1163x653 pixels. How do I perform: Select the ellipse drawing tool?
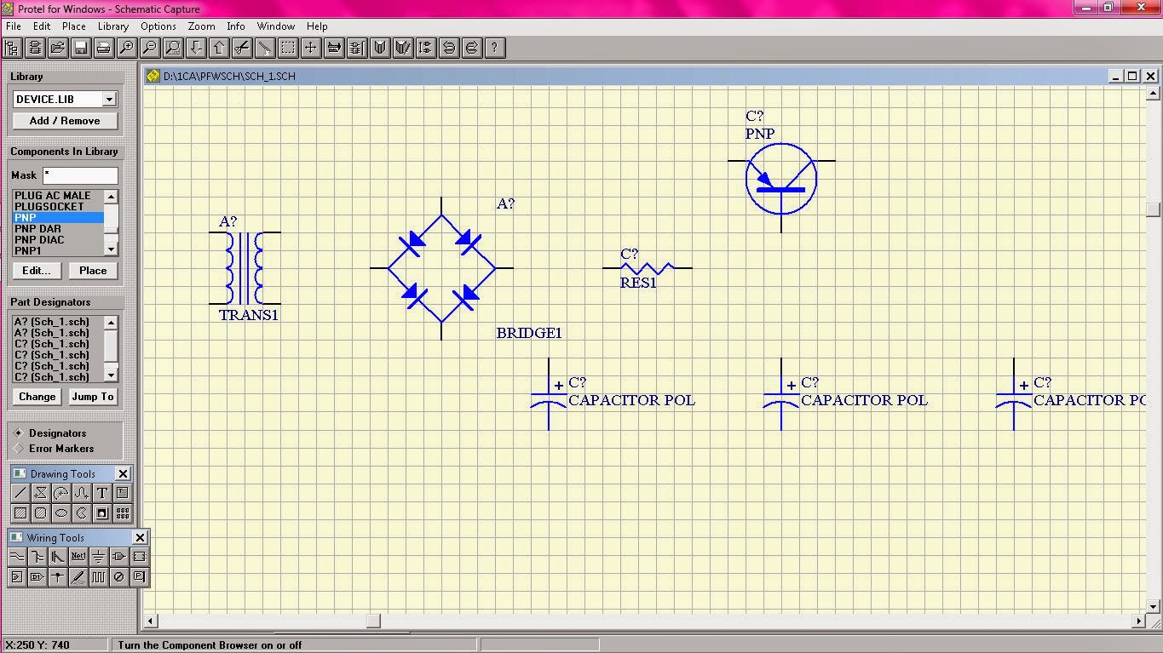coord(61,513)
